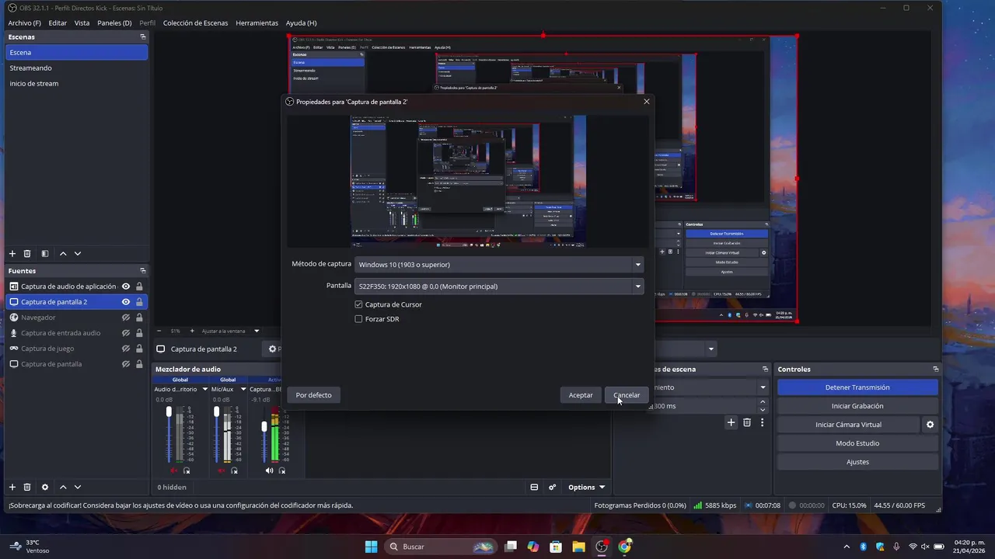Viewport: 995px width, 559px height.
Task: Open source properties gear in Fuentes toolbar
Action: [x=45, y=487]
